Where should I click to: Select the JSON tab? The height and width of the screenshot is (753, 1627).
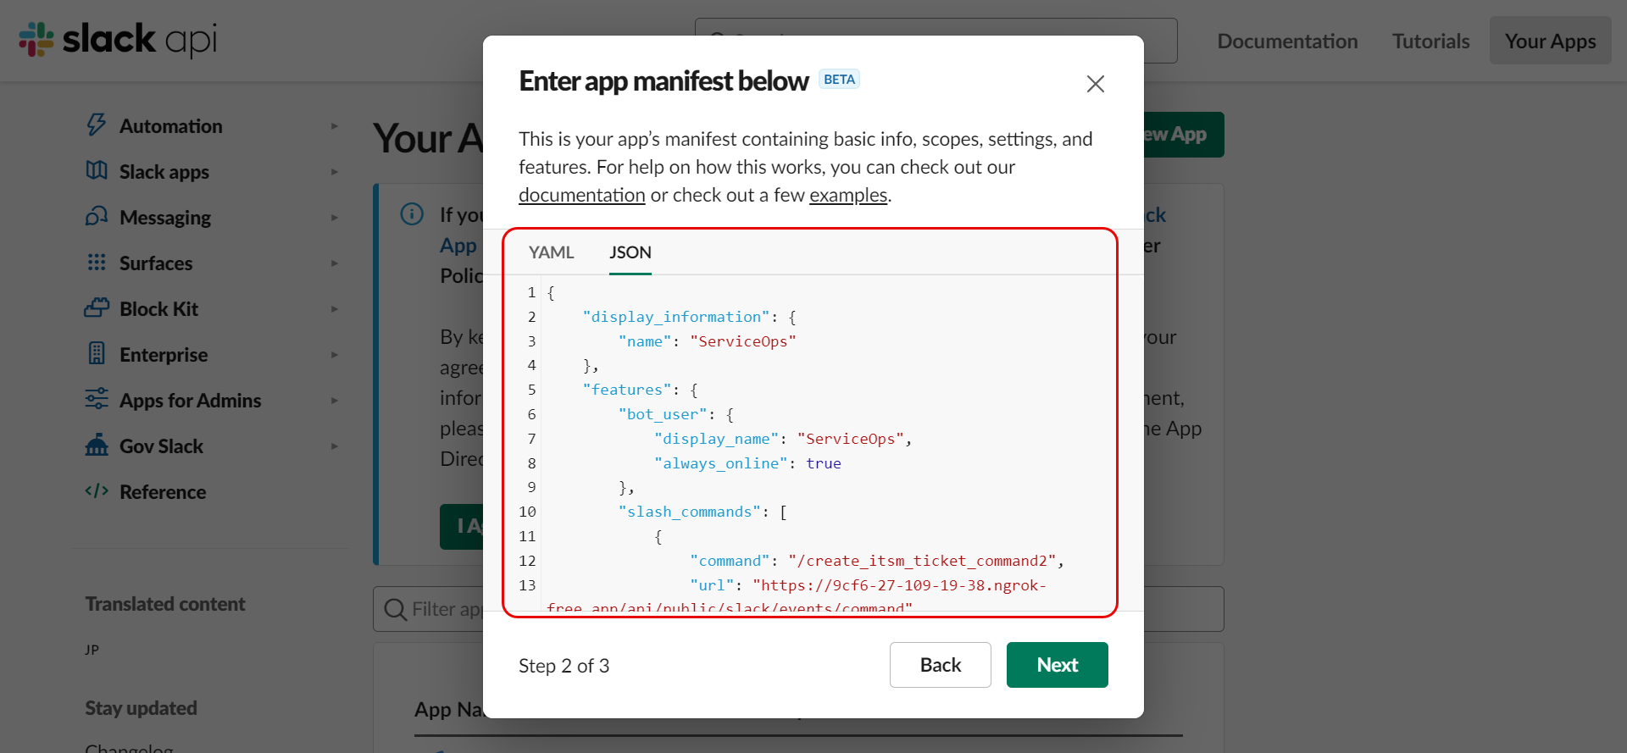(630, 252)
